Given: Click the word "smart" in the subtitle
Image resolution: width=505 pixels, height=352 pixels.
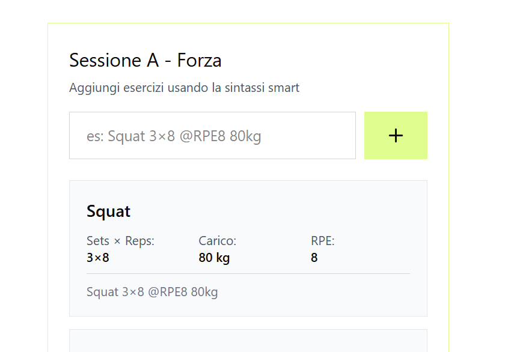Looking at the screenshot, I should pyautogui.click(x=283, y=88).
